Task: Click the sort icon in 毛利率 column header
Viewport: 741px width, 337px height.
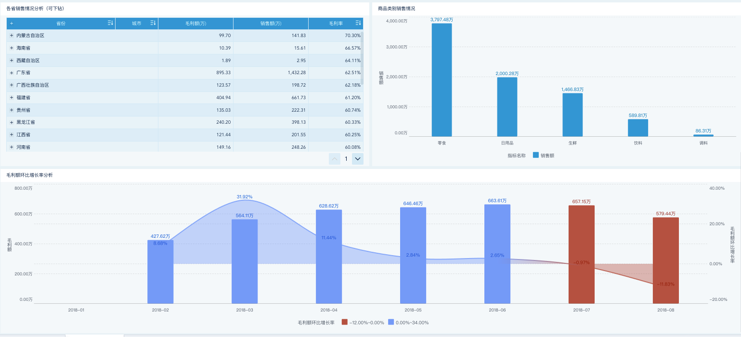Action: click(358, 23)
